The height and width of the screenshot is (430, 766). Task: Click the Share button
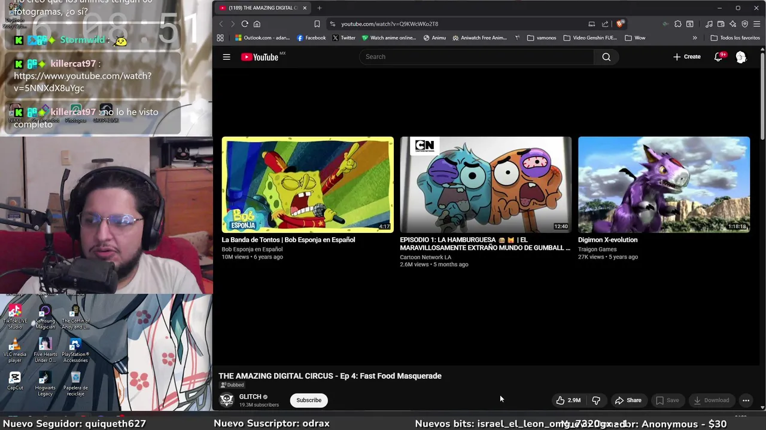pyautogui.click(x=628, y=400)
